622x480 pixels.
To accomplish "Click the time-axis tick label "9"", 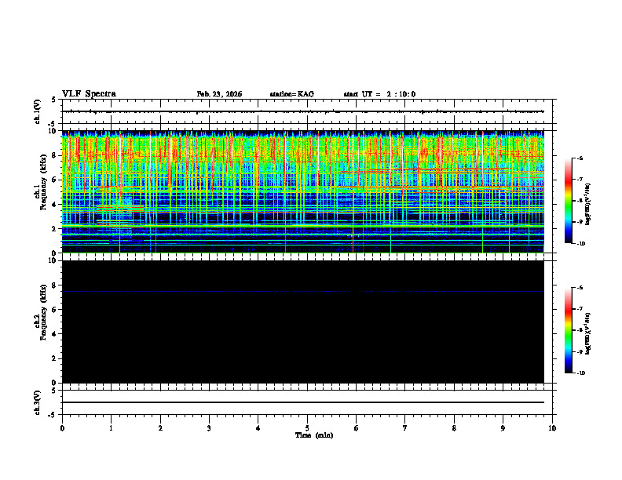I will pos(503,428).
